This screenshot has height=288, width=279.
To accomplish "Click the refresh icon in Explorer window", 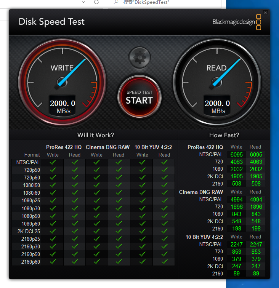I will (96, 2).
